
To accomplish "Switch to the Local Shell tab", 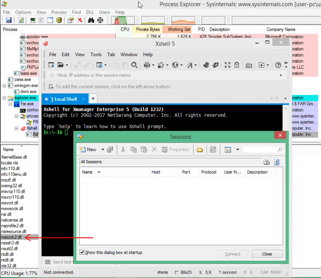I will coord(64,99).
